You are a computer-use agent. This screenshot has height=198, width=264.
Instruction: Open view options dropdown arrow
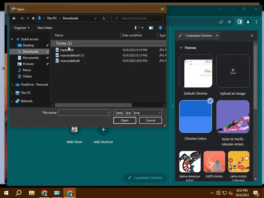[142, 28]
